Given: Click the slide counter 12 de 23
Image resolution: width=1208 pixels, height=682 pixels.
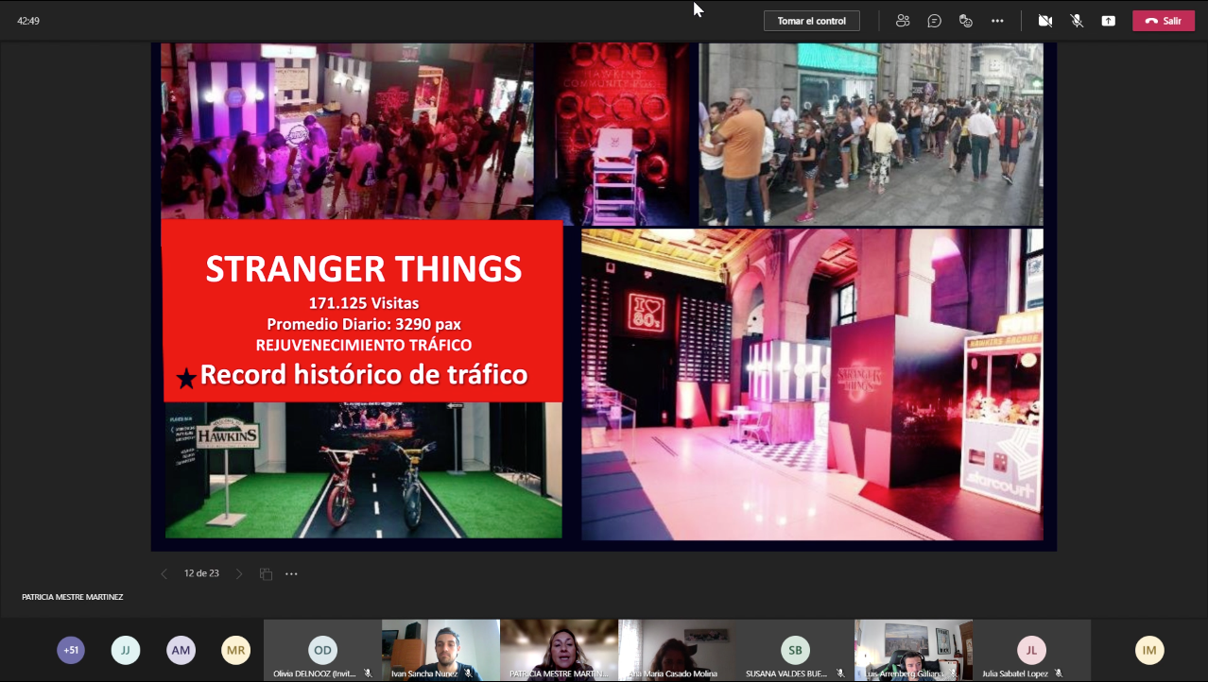Looking at the screenshot, I should coord(201,573).
